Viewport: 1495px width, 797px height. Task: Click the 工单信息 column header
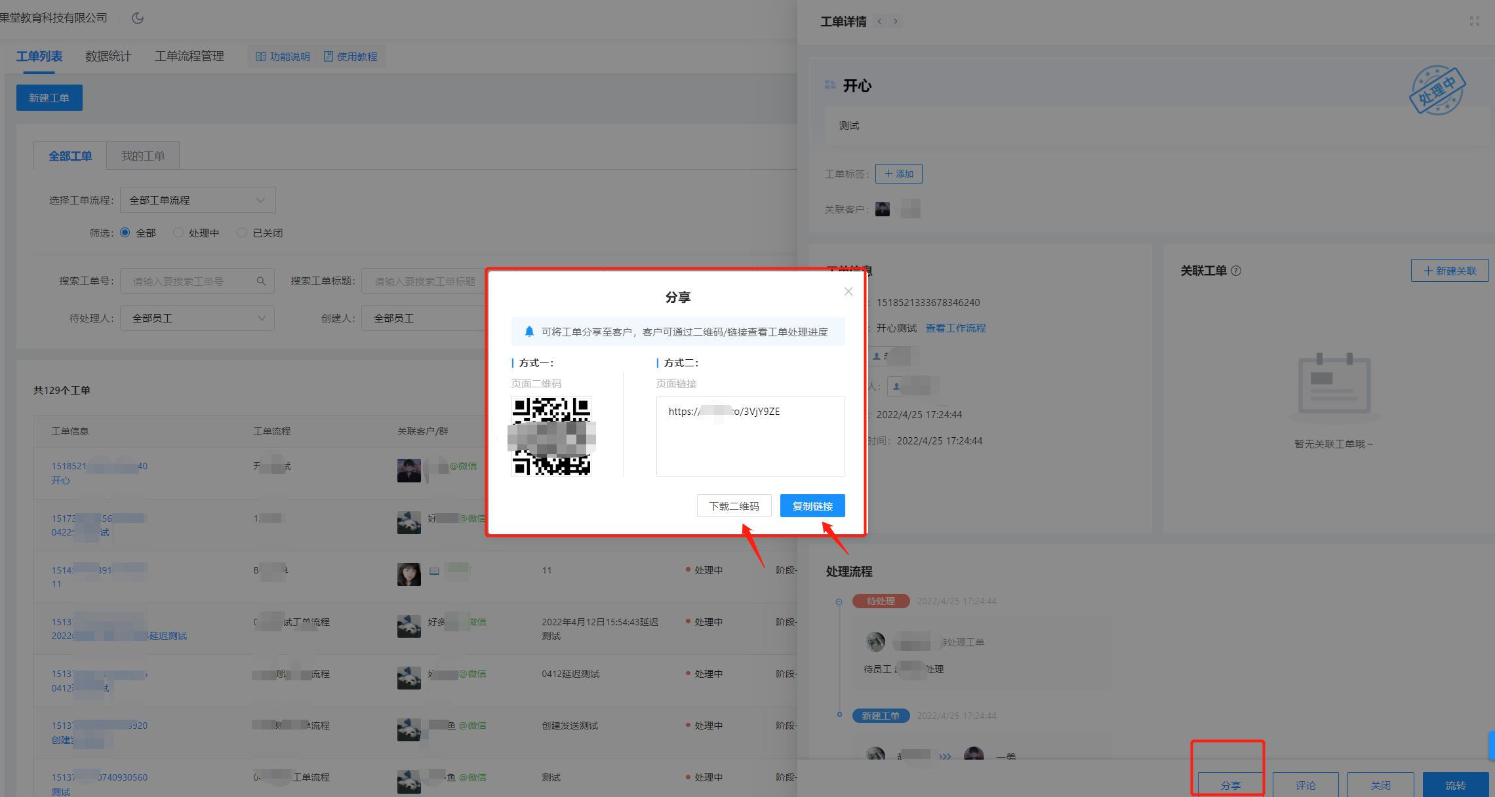tap(70, 431)
